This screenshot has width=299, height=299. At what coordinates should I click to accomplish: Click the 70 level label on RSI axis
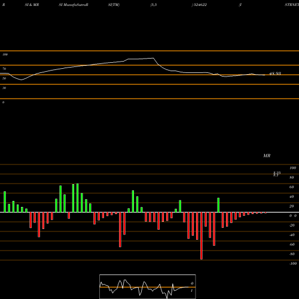coord(4,69)
